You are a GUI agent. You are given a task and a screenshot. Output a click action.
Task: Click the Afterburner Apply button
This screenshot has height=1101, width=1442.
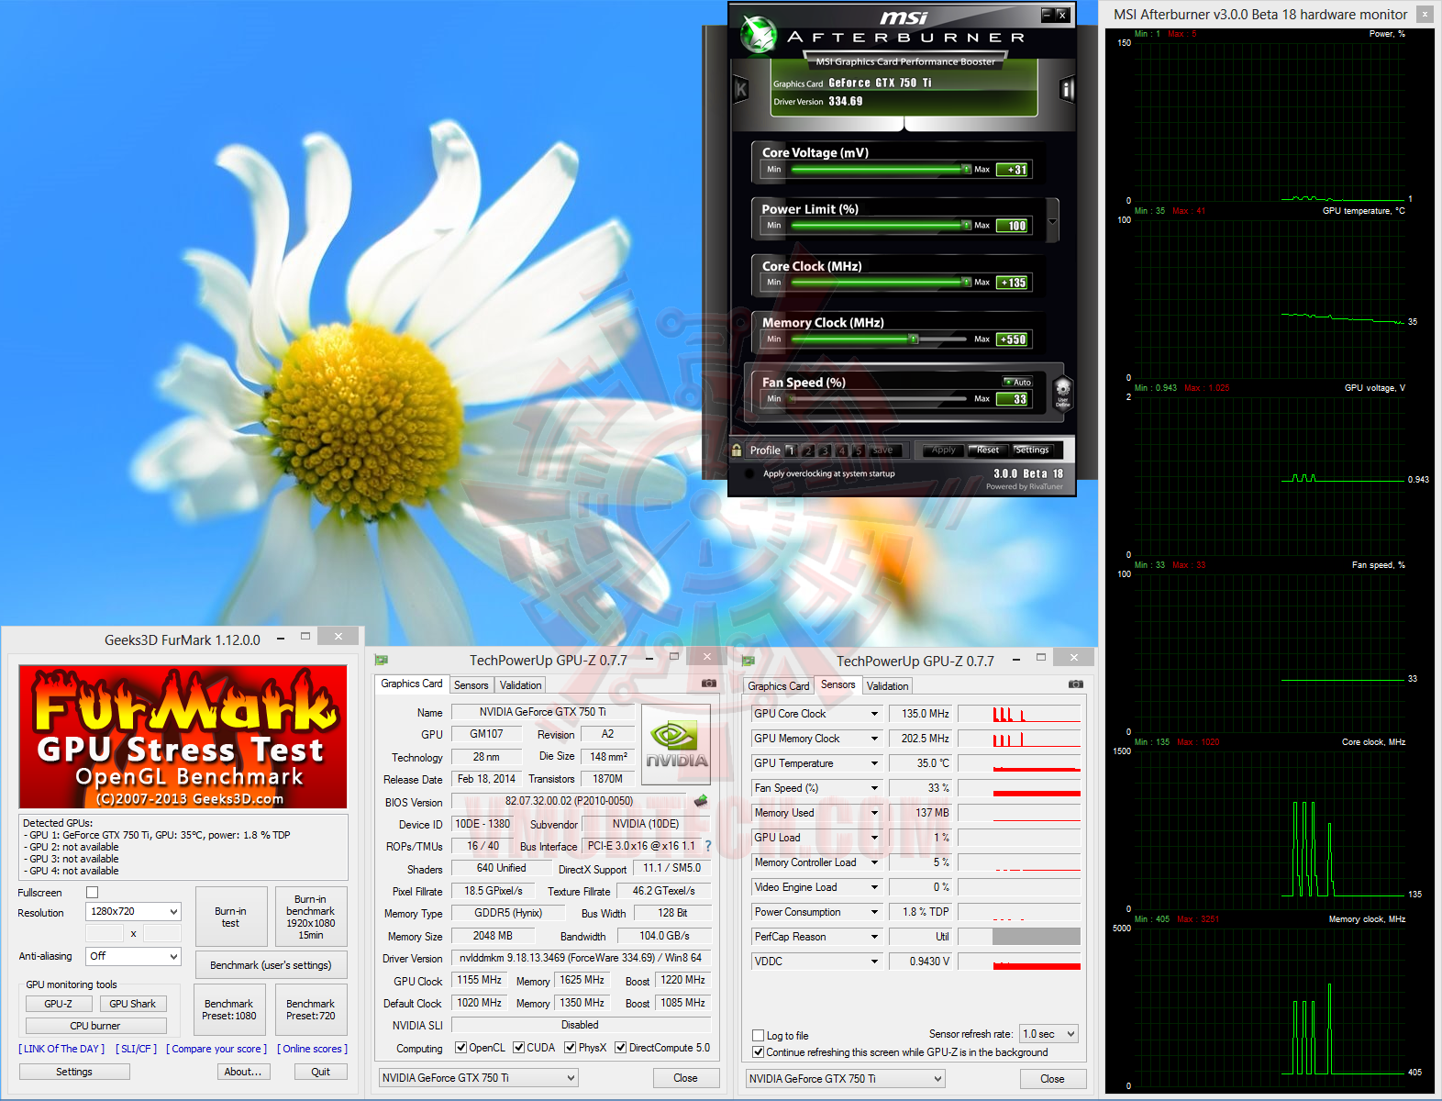[943, 450]
